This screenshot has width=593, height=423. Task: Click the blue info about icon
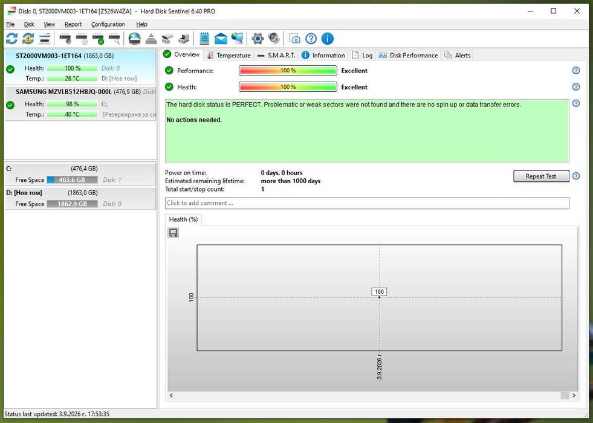(x=328, y=39)
